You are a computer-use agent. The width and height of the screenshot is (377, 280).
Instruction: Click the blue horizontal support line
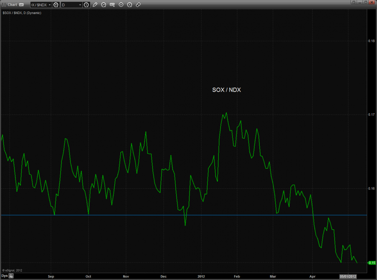[x=128, y=215]
